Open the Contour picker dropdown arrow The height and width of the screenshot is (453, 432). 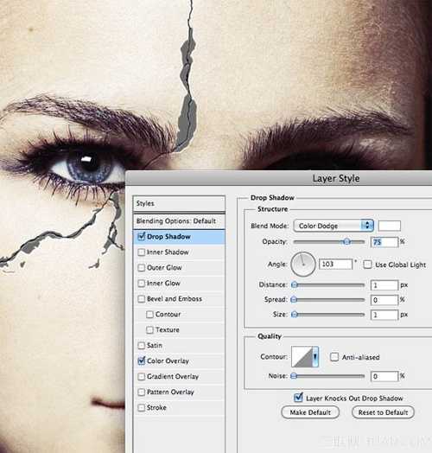pyautogui.click(x=315, y=357)
